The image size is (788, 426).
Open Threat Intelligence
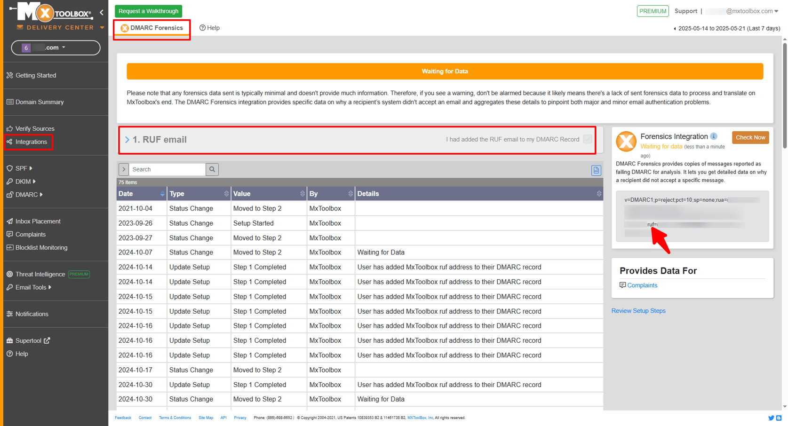pyautogui.click(x=40, y=274)
